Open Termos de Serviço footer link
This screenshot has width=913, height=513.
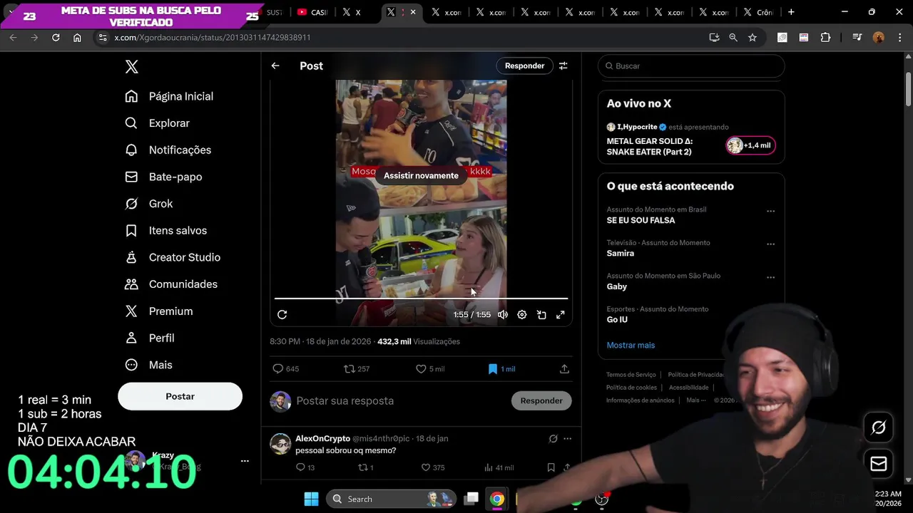pos(631,375)
